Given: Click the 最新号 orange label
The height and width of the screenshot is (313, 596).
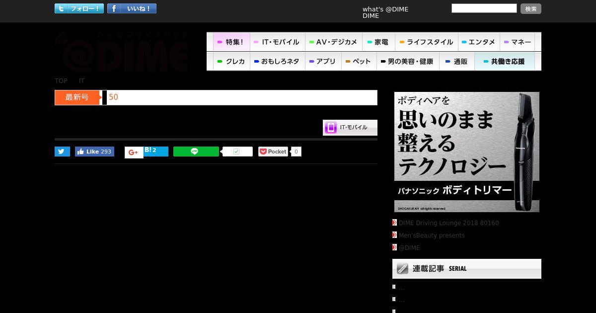Looking at the screenshot, I should tap(77, 97).
